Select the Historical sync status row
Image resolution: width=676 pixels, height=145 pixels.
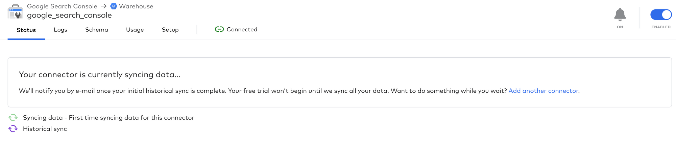(x=38, y=128)
